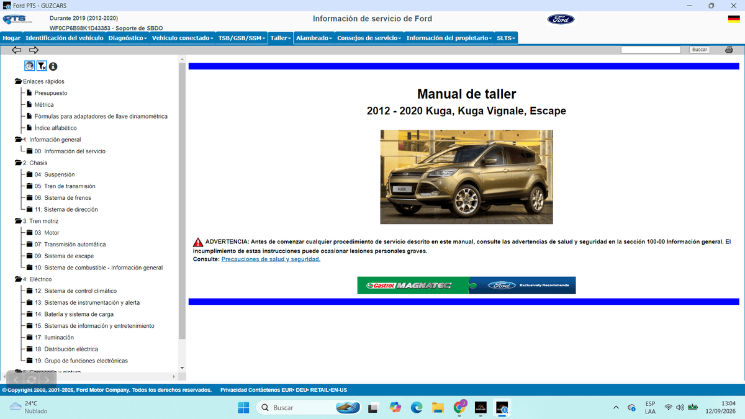
Task: Open 06: Sistema de frenos
Action: (63, 198)
